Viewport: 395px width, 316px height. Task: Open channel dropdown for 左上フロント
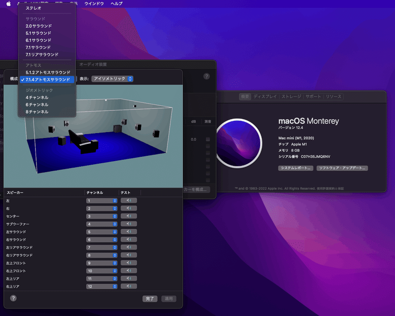pos(102,263)
